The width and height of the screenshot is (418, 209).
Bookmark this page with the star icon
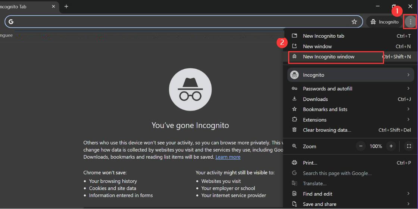pos(354,22)
